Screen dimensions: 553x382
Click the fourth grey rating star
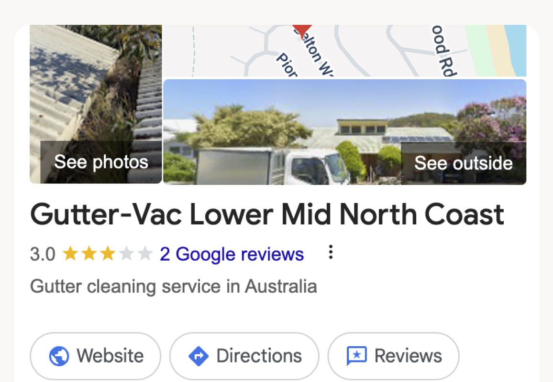(126, 254)
